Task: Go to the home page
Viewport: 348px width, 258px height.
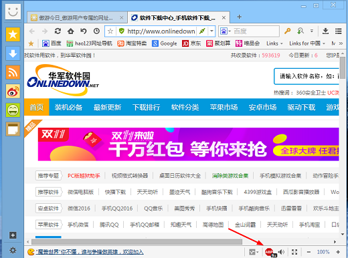Action: (71, 31)
